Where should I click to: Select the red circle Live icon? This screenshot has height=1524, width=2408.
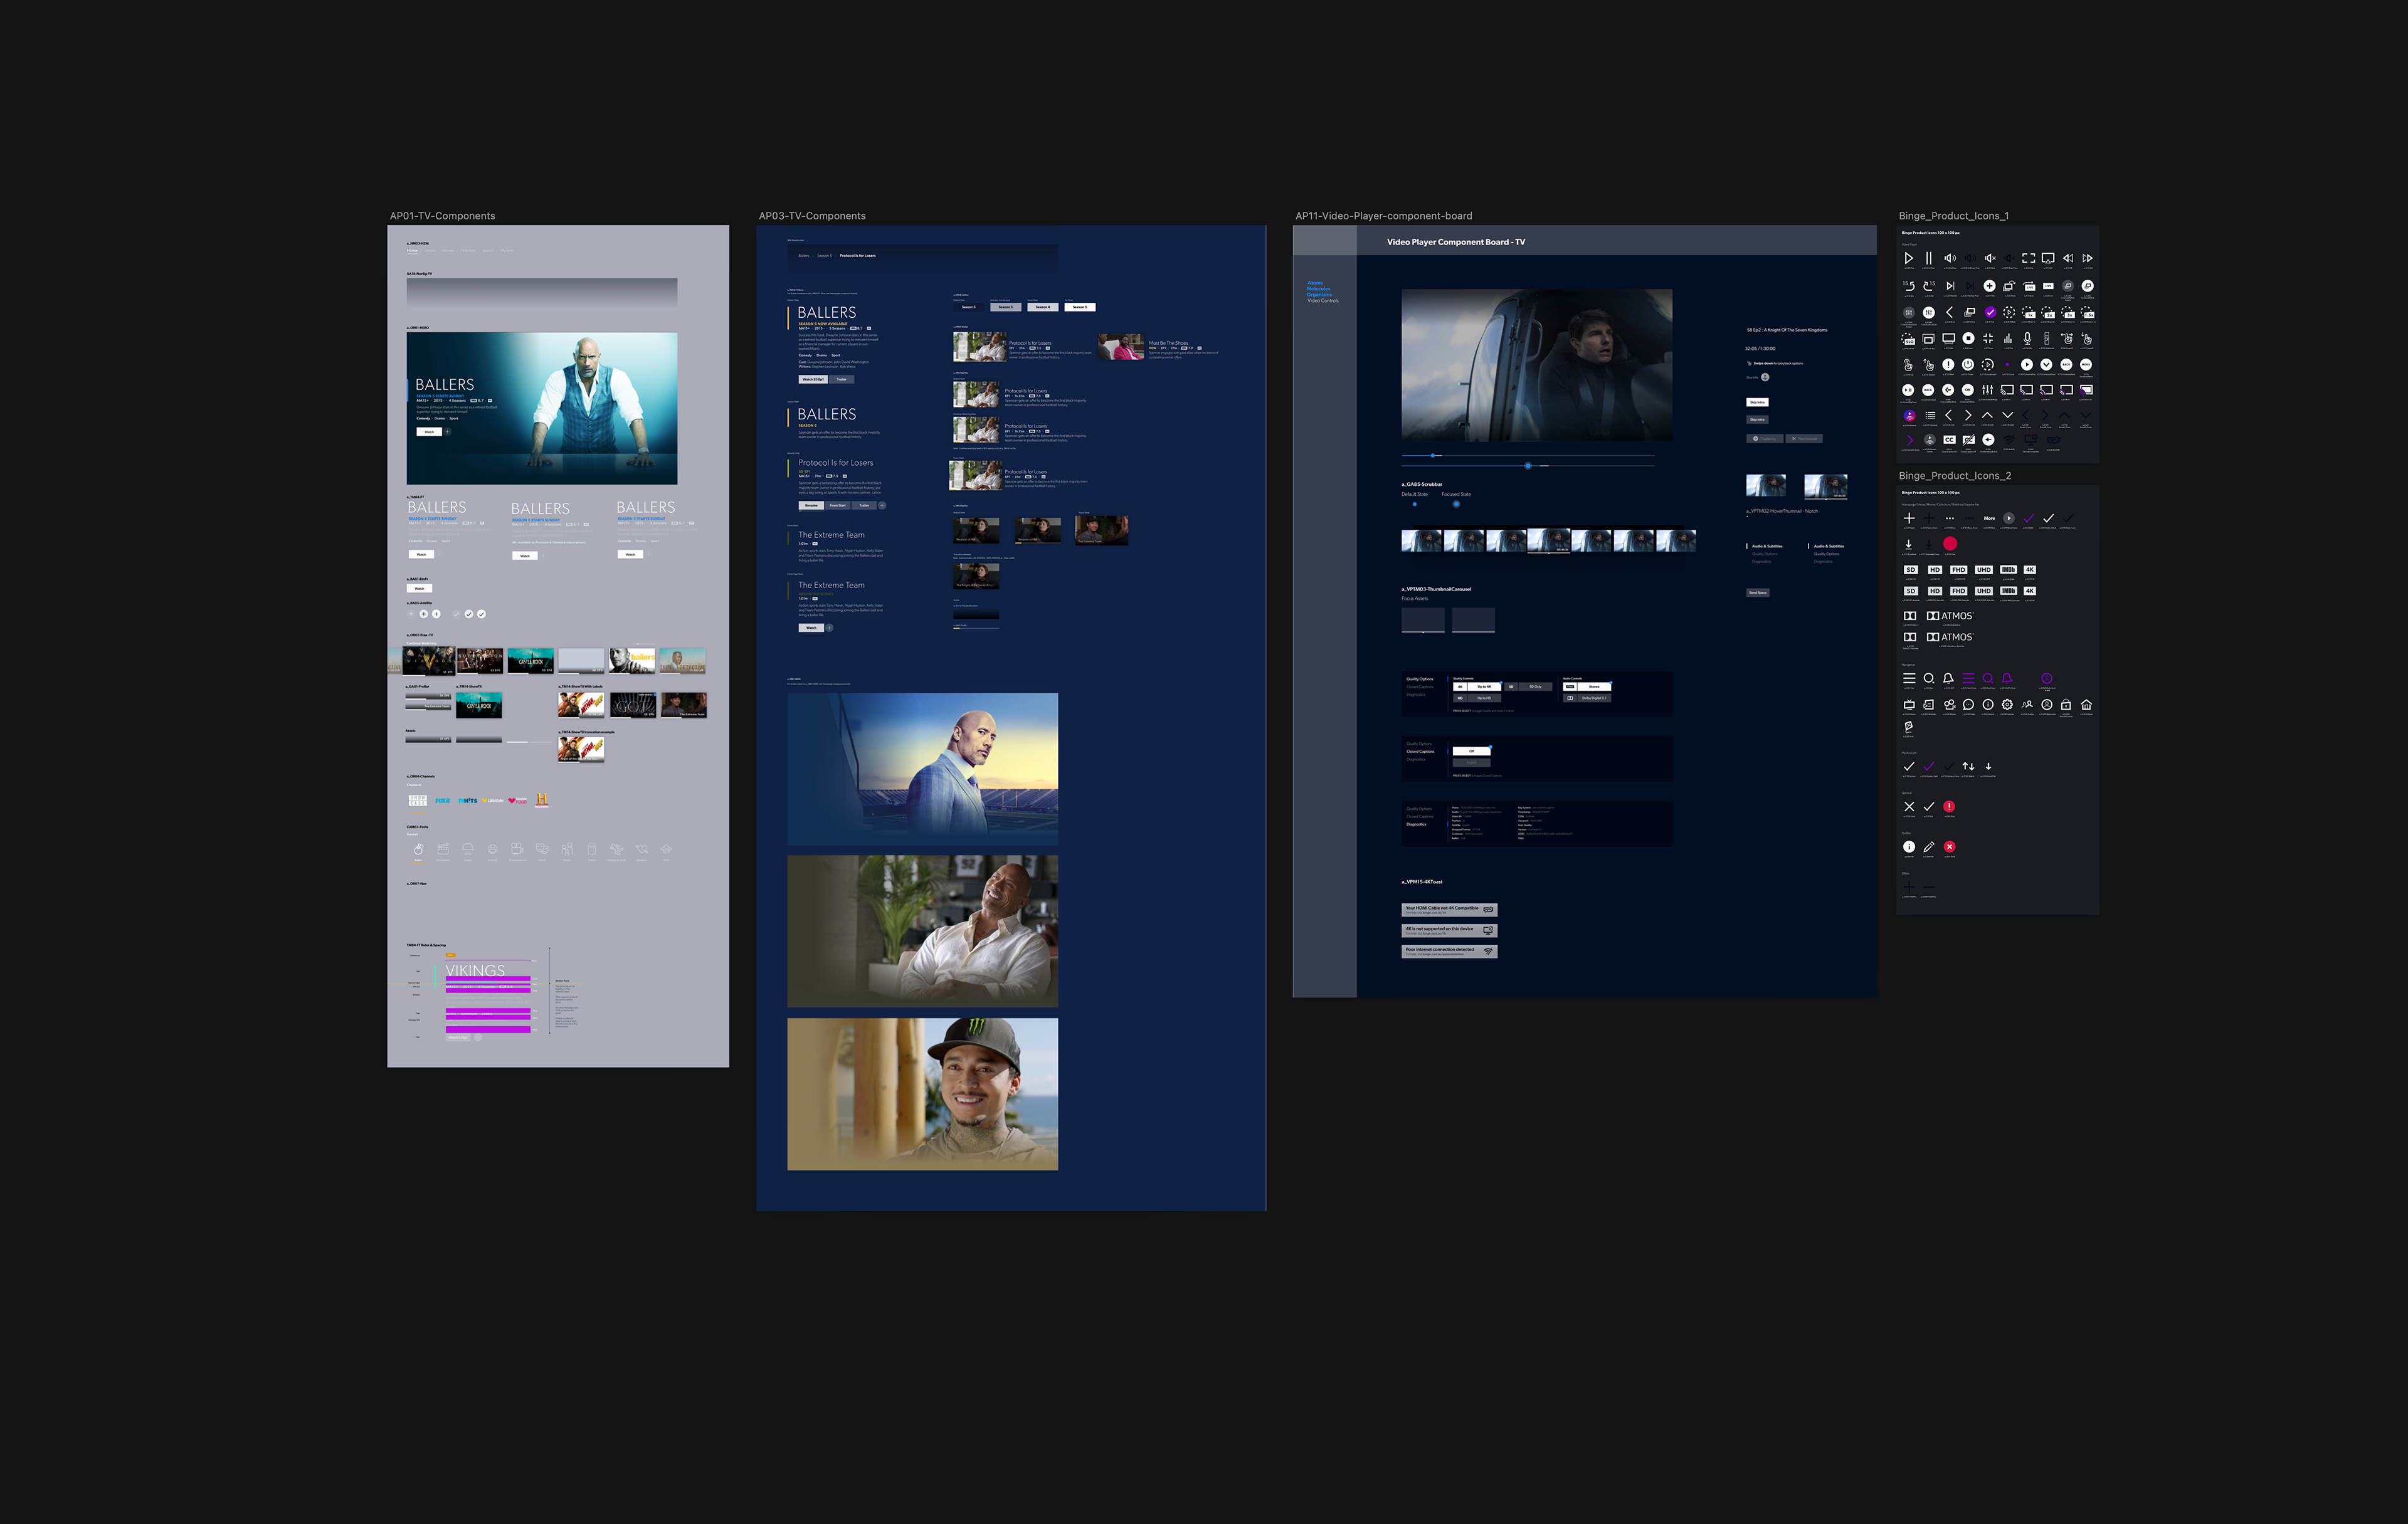click(x=1950, y=544)
